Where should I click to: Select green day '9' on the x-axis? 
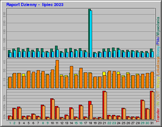pyautogui.click(x=48, y=123)
